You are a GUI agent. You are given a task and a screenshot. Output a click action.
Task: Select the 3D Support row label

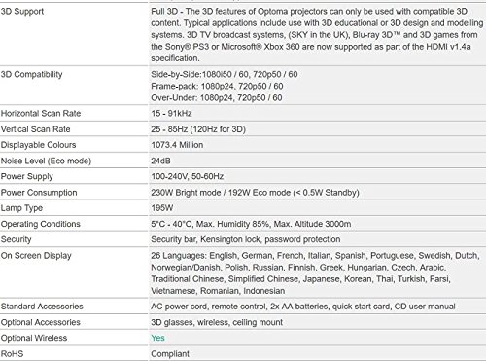22,11
